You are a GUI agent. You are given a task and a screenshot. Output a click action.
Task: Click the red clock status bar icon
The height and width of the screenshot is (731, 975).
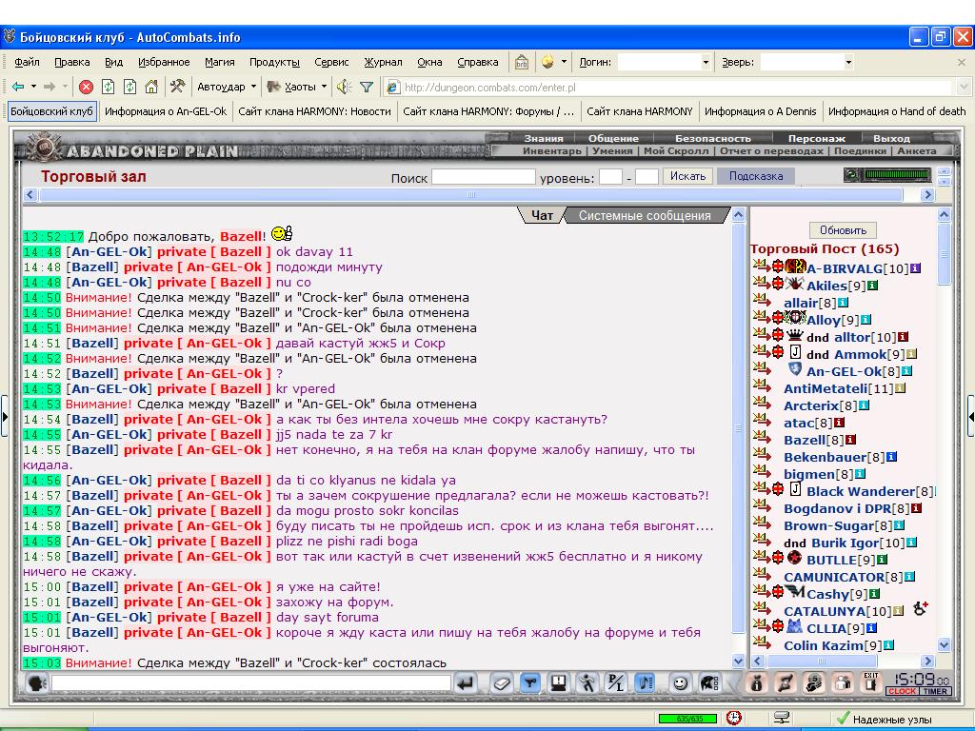[734, 718]
